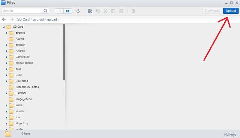Expand the MagicRing folder arrow
This screenshot has height=138, width=240.
7,123
